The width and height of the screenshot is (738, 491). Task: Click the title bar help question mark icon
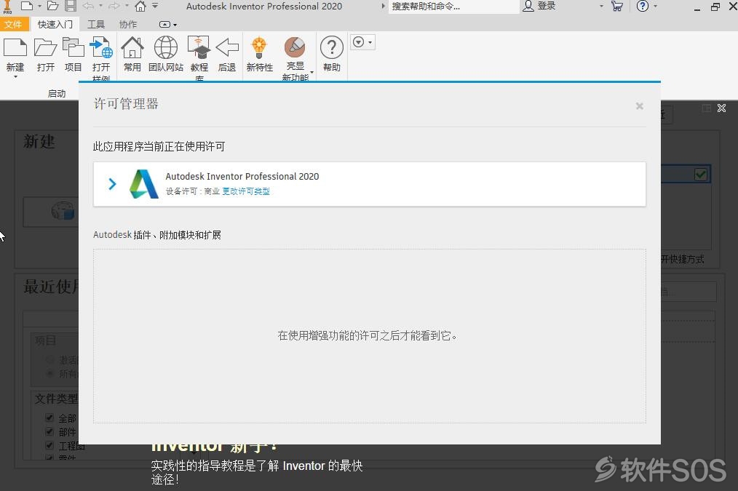point(643,6)
